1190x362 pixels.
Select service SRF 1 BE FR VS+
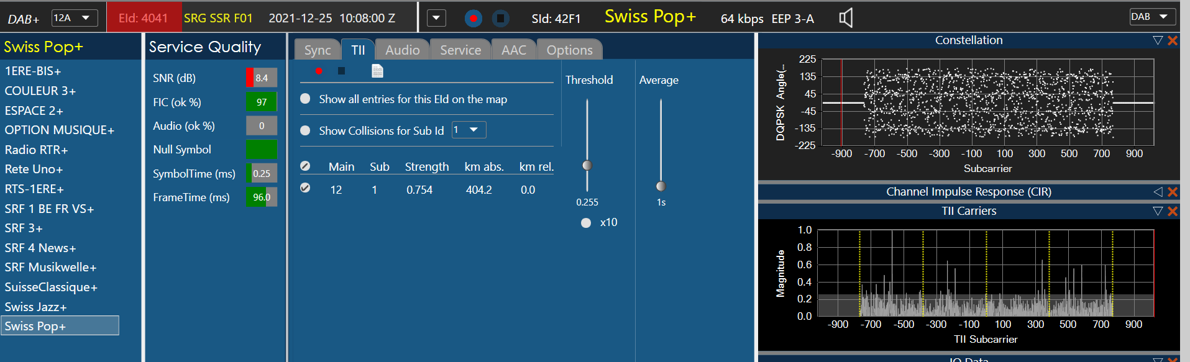[50, 209]
